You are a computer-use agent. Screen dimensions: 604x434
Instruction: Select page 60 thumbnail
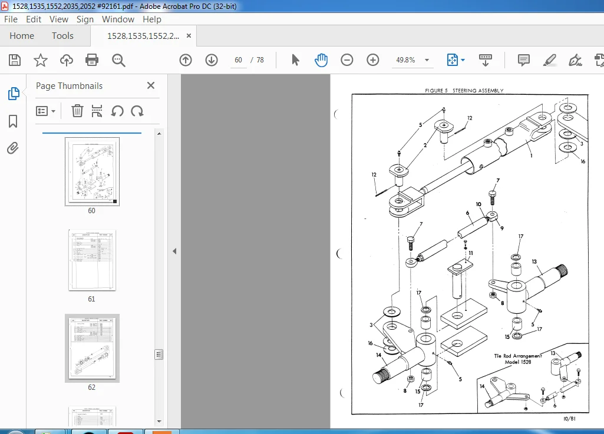[92, 172]
